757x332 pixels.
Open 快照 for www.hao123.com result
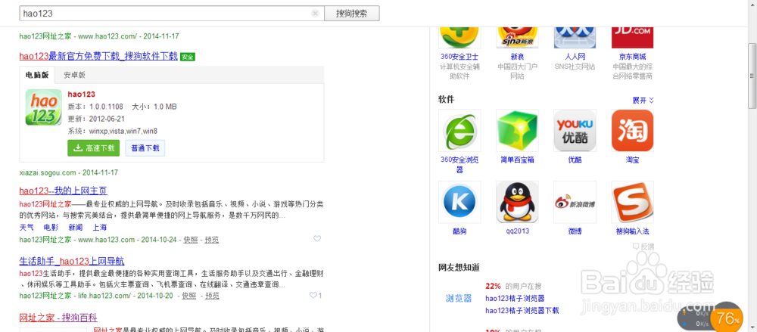click(190, 239)
